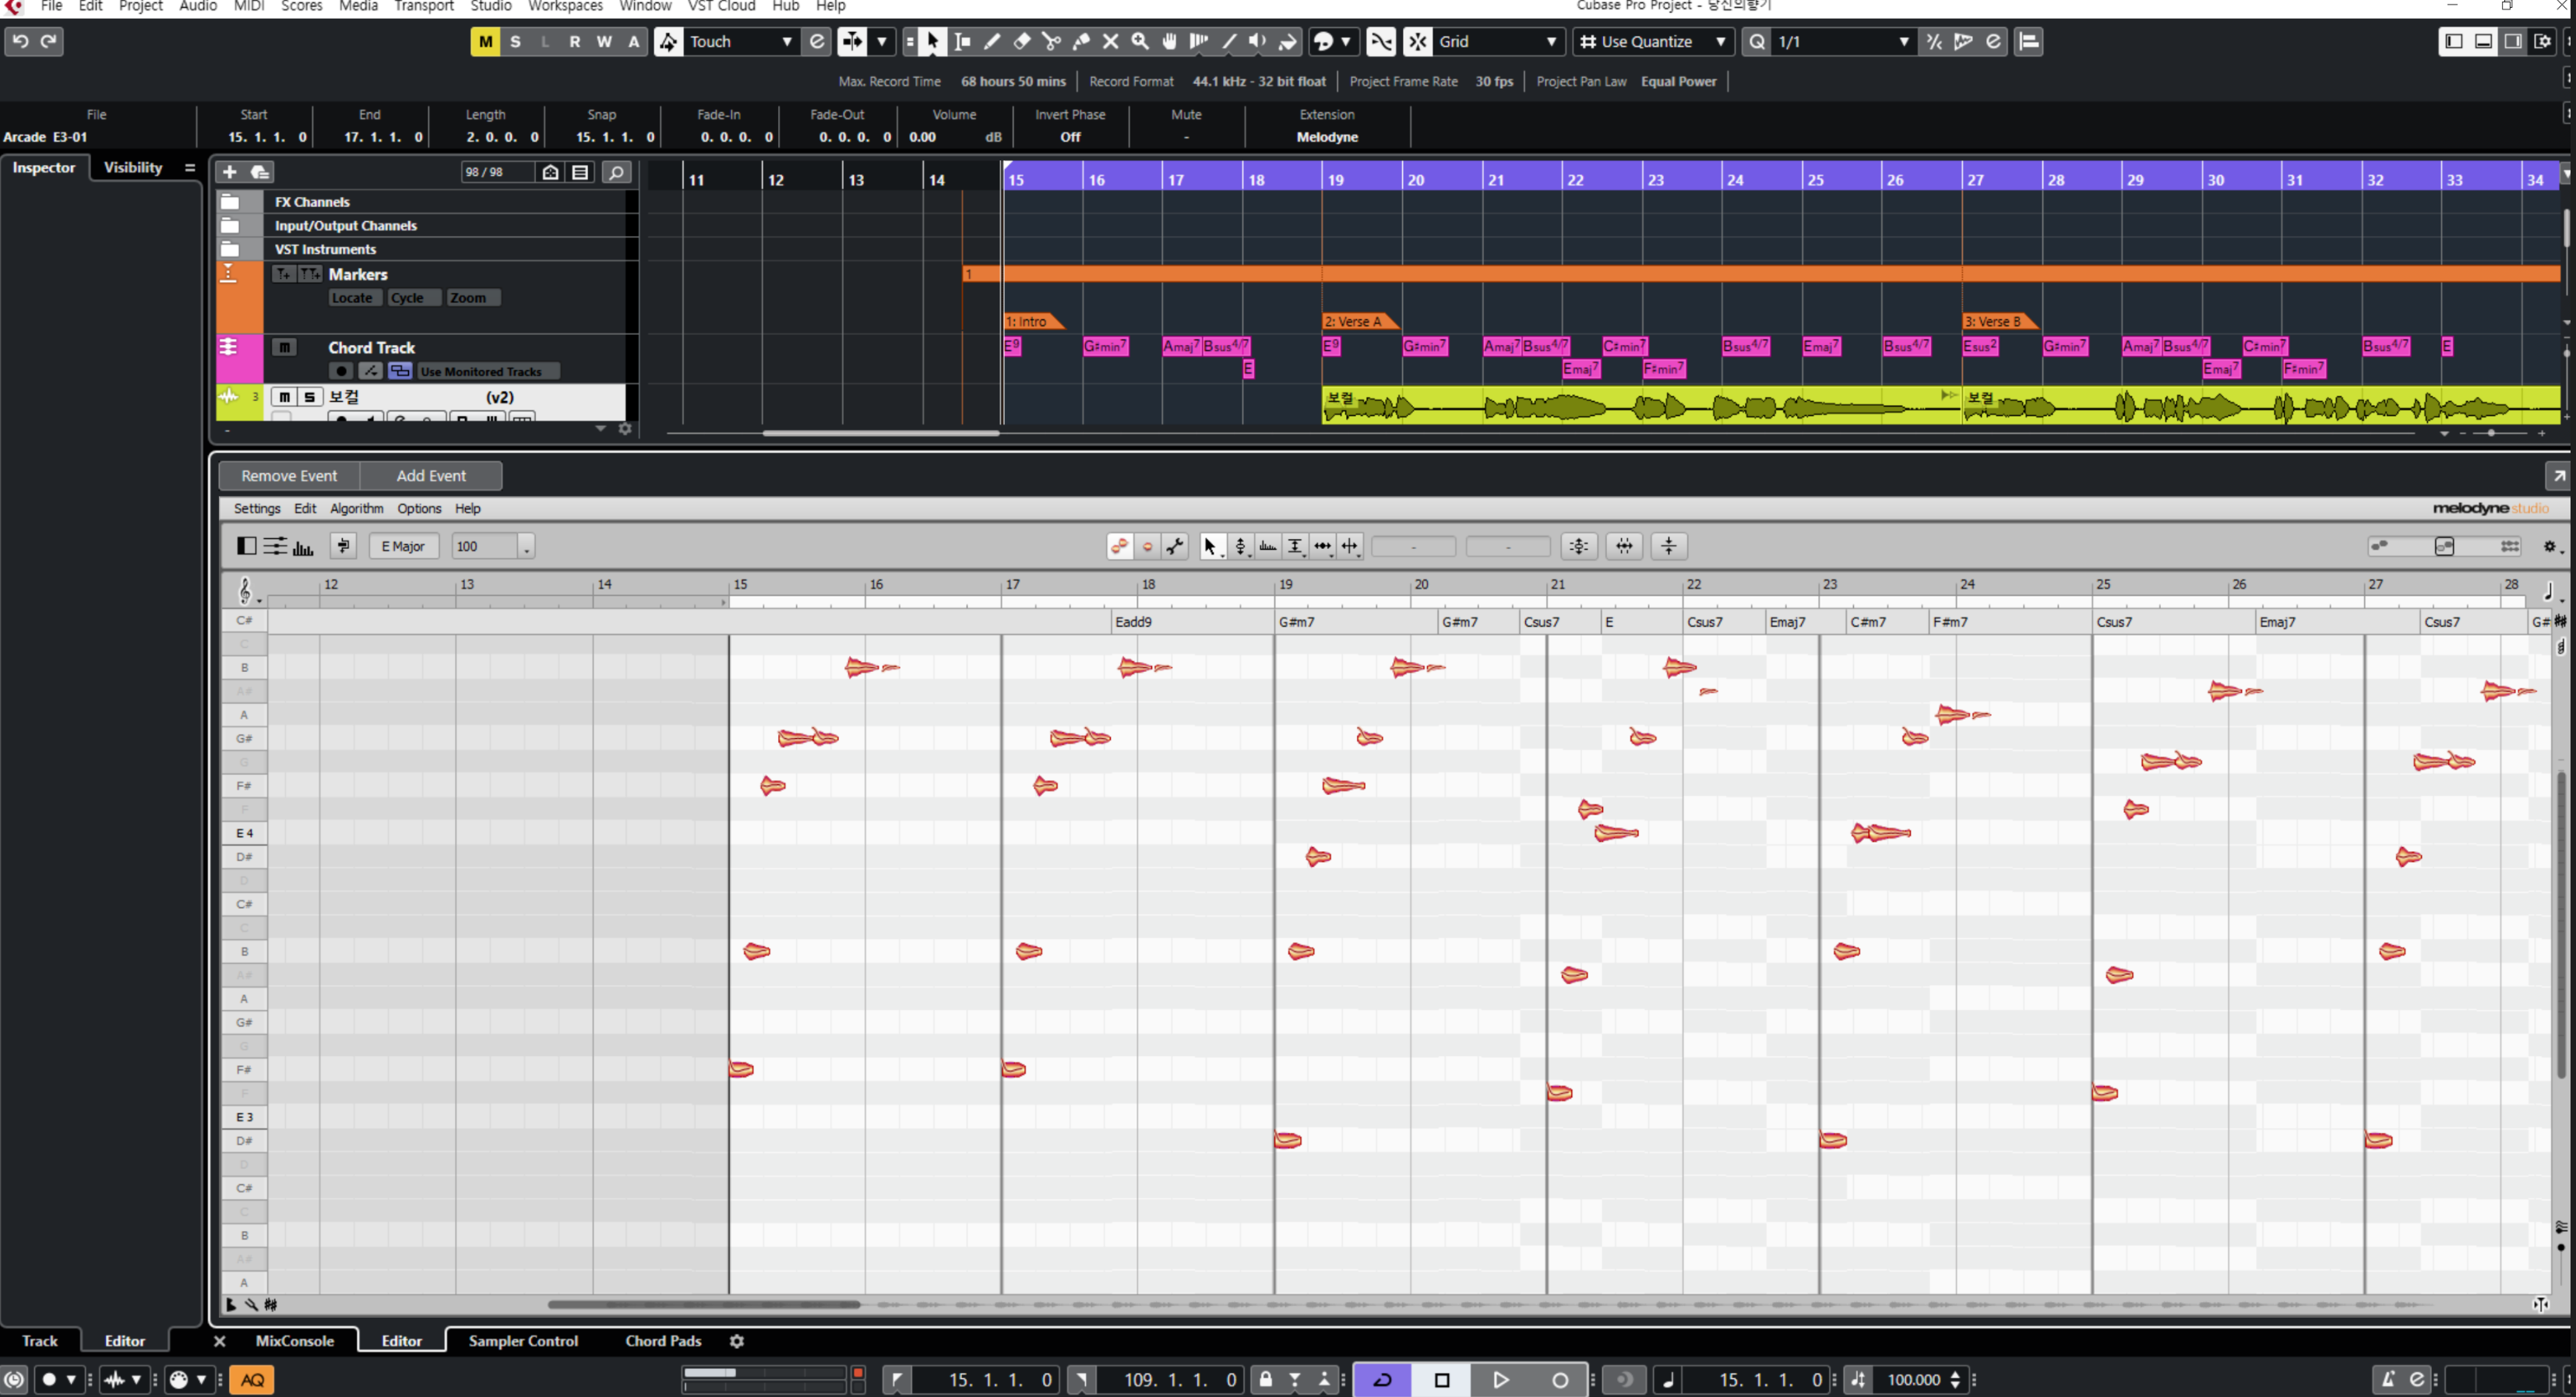This screenshot has width=2576, height=1397.
Task: Select the Mute X tool
Action: pyautogui.click(x=1110, y=41)
